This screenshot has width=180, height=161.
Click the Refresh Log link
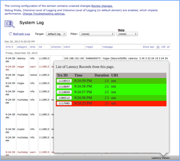22,34
